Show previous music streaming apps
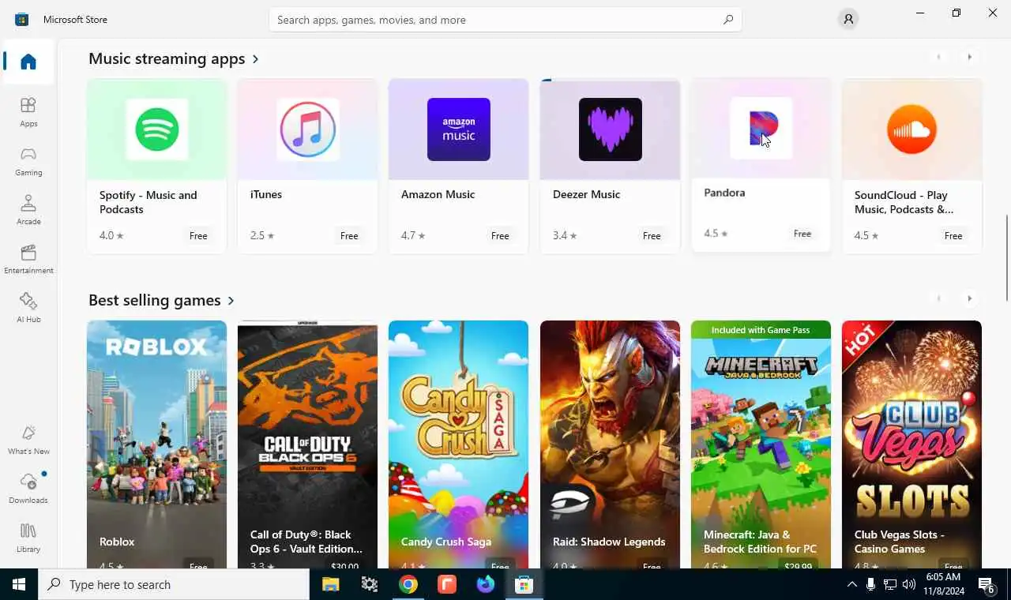This screenshot has height=600, width=1011. pos(939,57)
